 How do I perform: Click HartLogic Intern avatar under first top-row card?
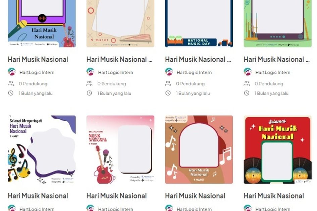(12, 72)
